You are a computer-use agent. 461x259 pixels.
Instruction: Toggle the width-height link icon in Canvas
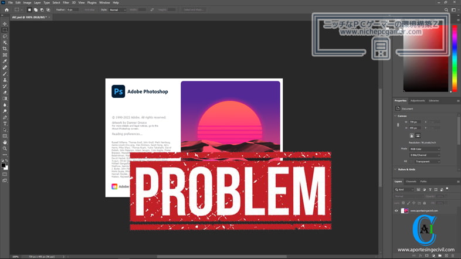click(x=398, y=125)
